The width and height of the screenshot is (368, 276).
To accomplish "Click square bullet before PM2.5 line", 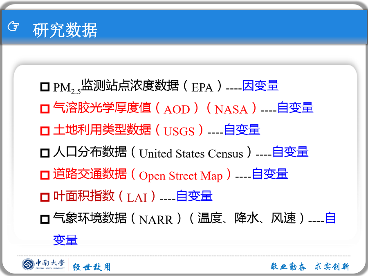I will 45,87.
